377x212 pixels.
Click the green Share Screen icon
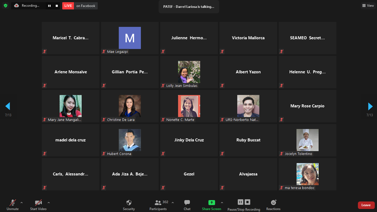211,203
